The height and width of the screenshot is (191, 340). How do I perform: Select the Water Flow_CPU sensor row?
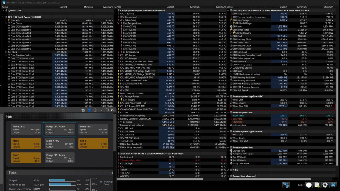(x=282, y=106)
